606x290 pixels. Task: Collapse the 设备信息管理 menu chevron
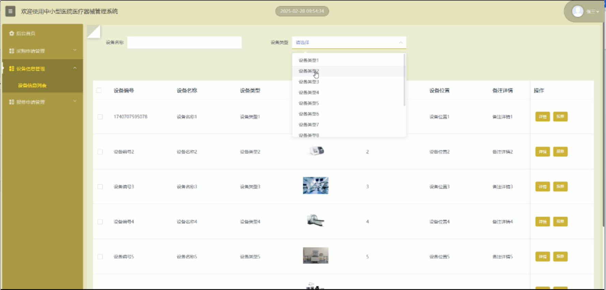(x=75, y=68)
